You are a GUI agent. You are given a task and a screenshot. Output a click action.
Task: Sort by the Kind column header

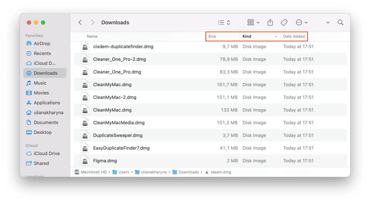point(247,36)
